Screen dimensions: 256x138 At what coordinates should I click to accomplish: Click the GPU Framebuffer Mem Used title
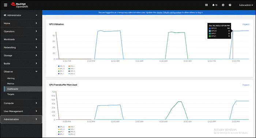[x=63, y=85]
